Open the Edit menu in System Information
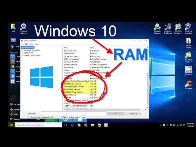The width and height of the screenshot is (196, 147). point(26,44)
